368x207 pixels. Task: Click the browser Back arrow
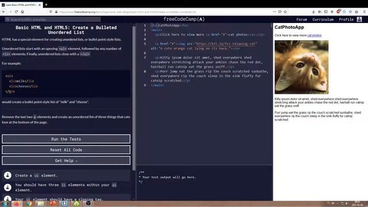point(4,11)
